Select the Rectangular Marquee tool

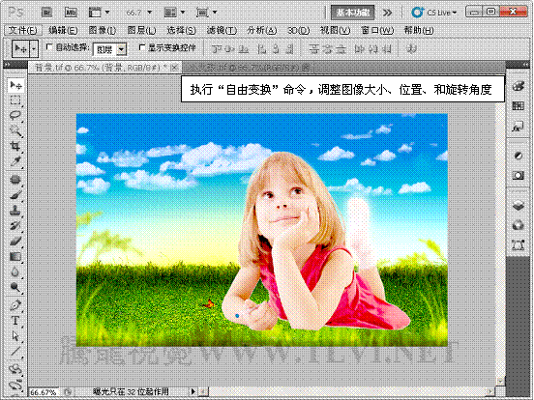tap(15, 100)
